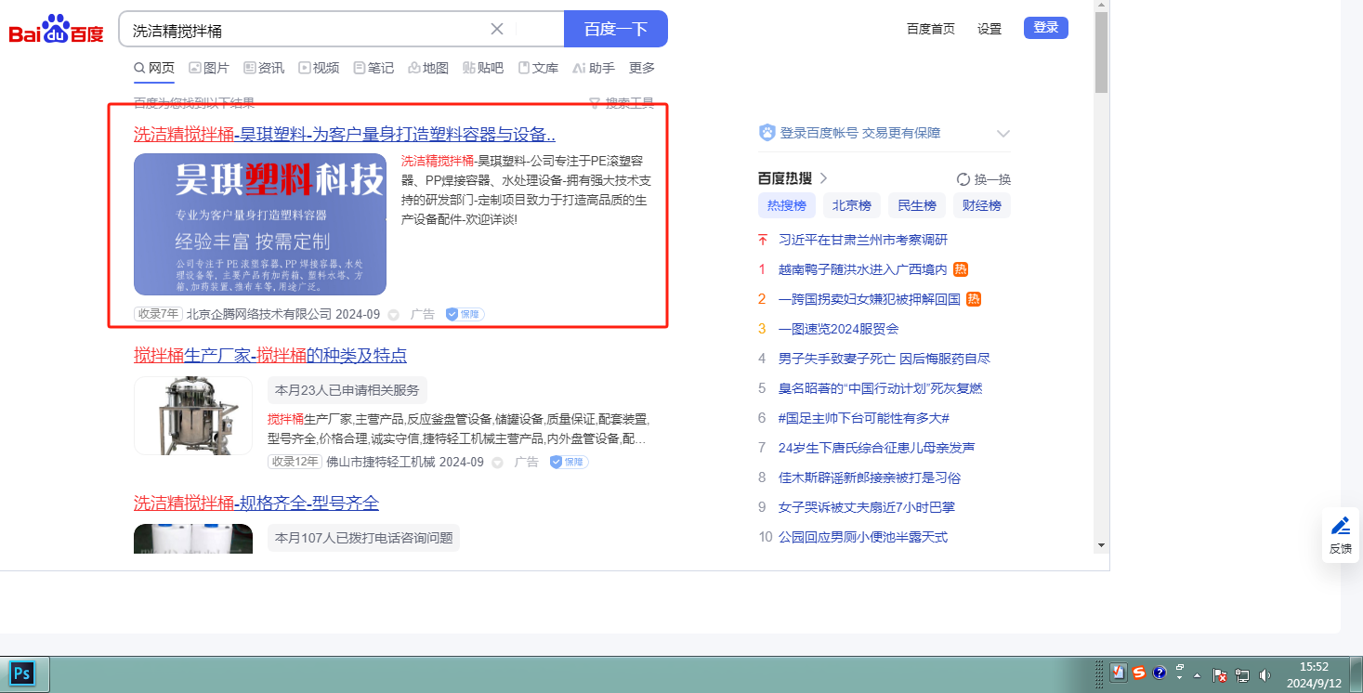This screenshot has width=1363, height=693.
Task: Click the 换一换 refresh icon
Action: point(963,179)
